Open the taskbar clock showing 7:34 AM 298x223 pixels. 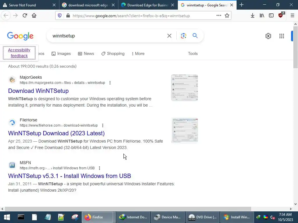(285, 217)
